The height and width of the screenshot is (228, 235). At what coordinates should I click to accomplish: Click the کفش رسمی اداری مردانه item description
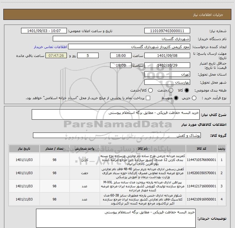(x=143, y=173)
